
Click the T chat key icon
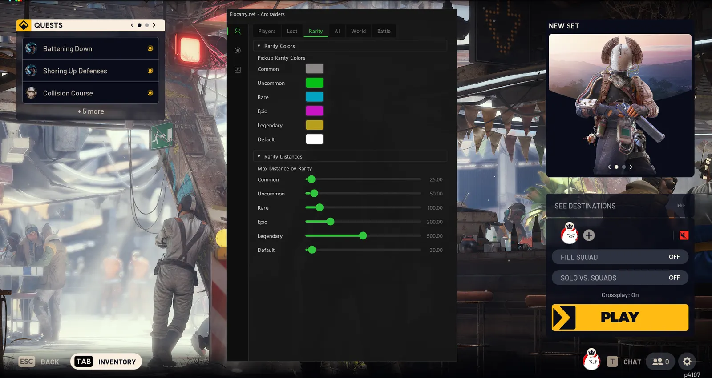[612, 362]
